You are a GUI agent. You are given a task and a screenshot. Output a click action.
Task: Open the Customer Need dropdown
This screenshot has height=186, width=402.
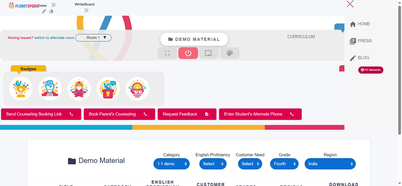[250, 164]
